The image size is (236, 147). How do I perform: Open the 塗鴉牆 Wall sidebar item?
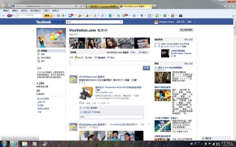51,51
